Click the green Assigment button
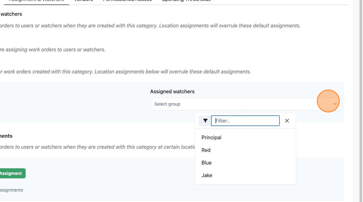 pos(12,173)
